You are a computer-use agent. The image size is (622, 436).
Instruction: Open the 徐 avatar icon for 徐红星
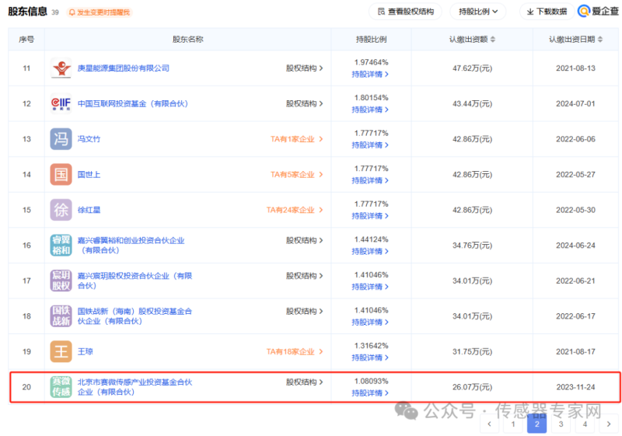tap(61, 210)
